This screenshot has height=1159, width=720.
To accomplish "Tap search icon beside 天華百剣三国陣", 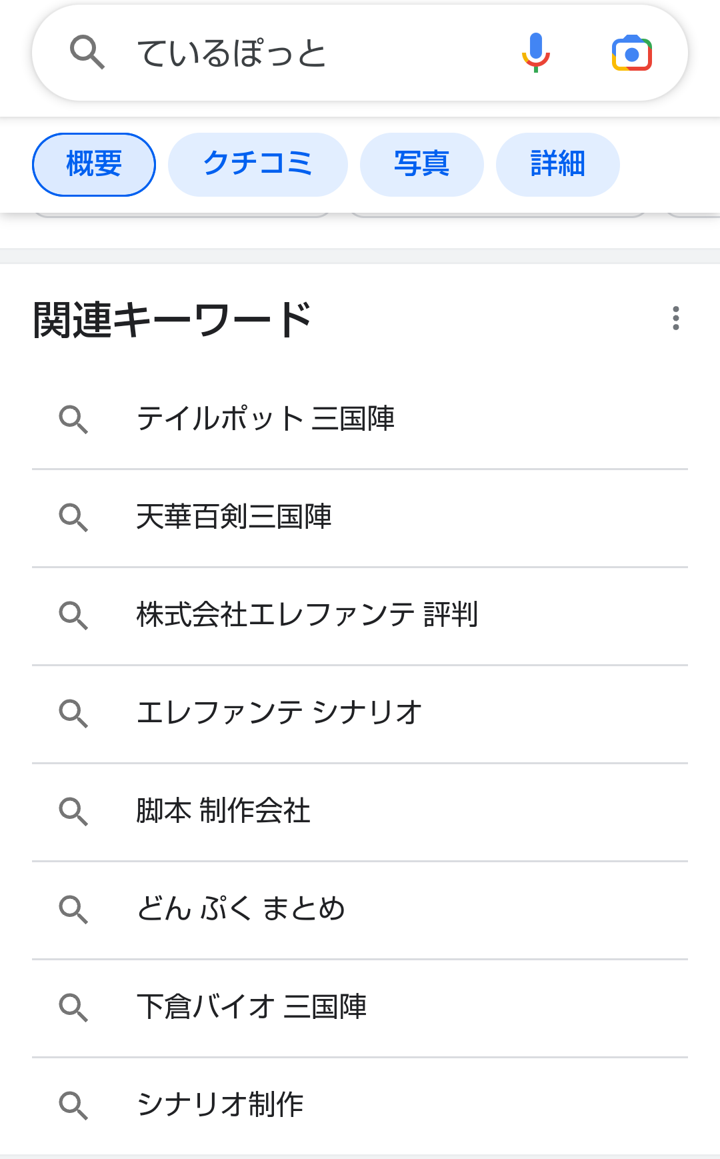I will click(73, 517).
